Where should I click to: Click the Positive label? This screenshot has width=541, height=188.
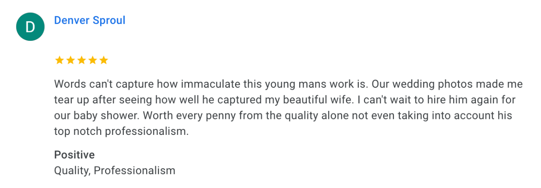(x=74, y=155)
